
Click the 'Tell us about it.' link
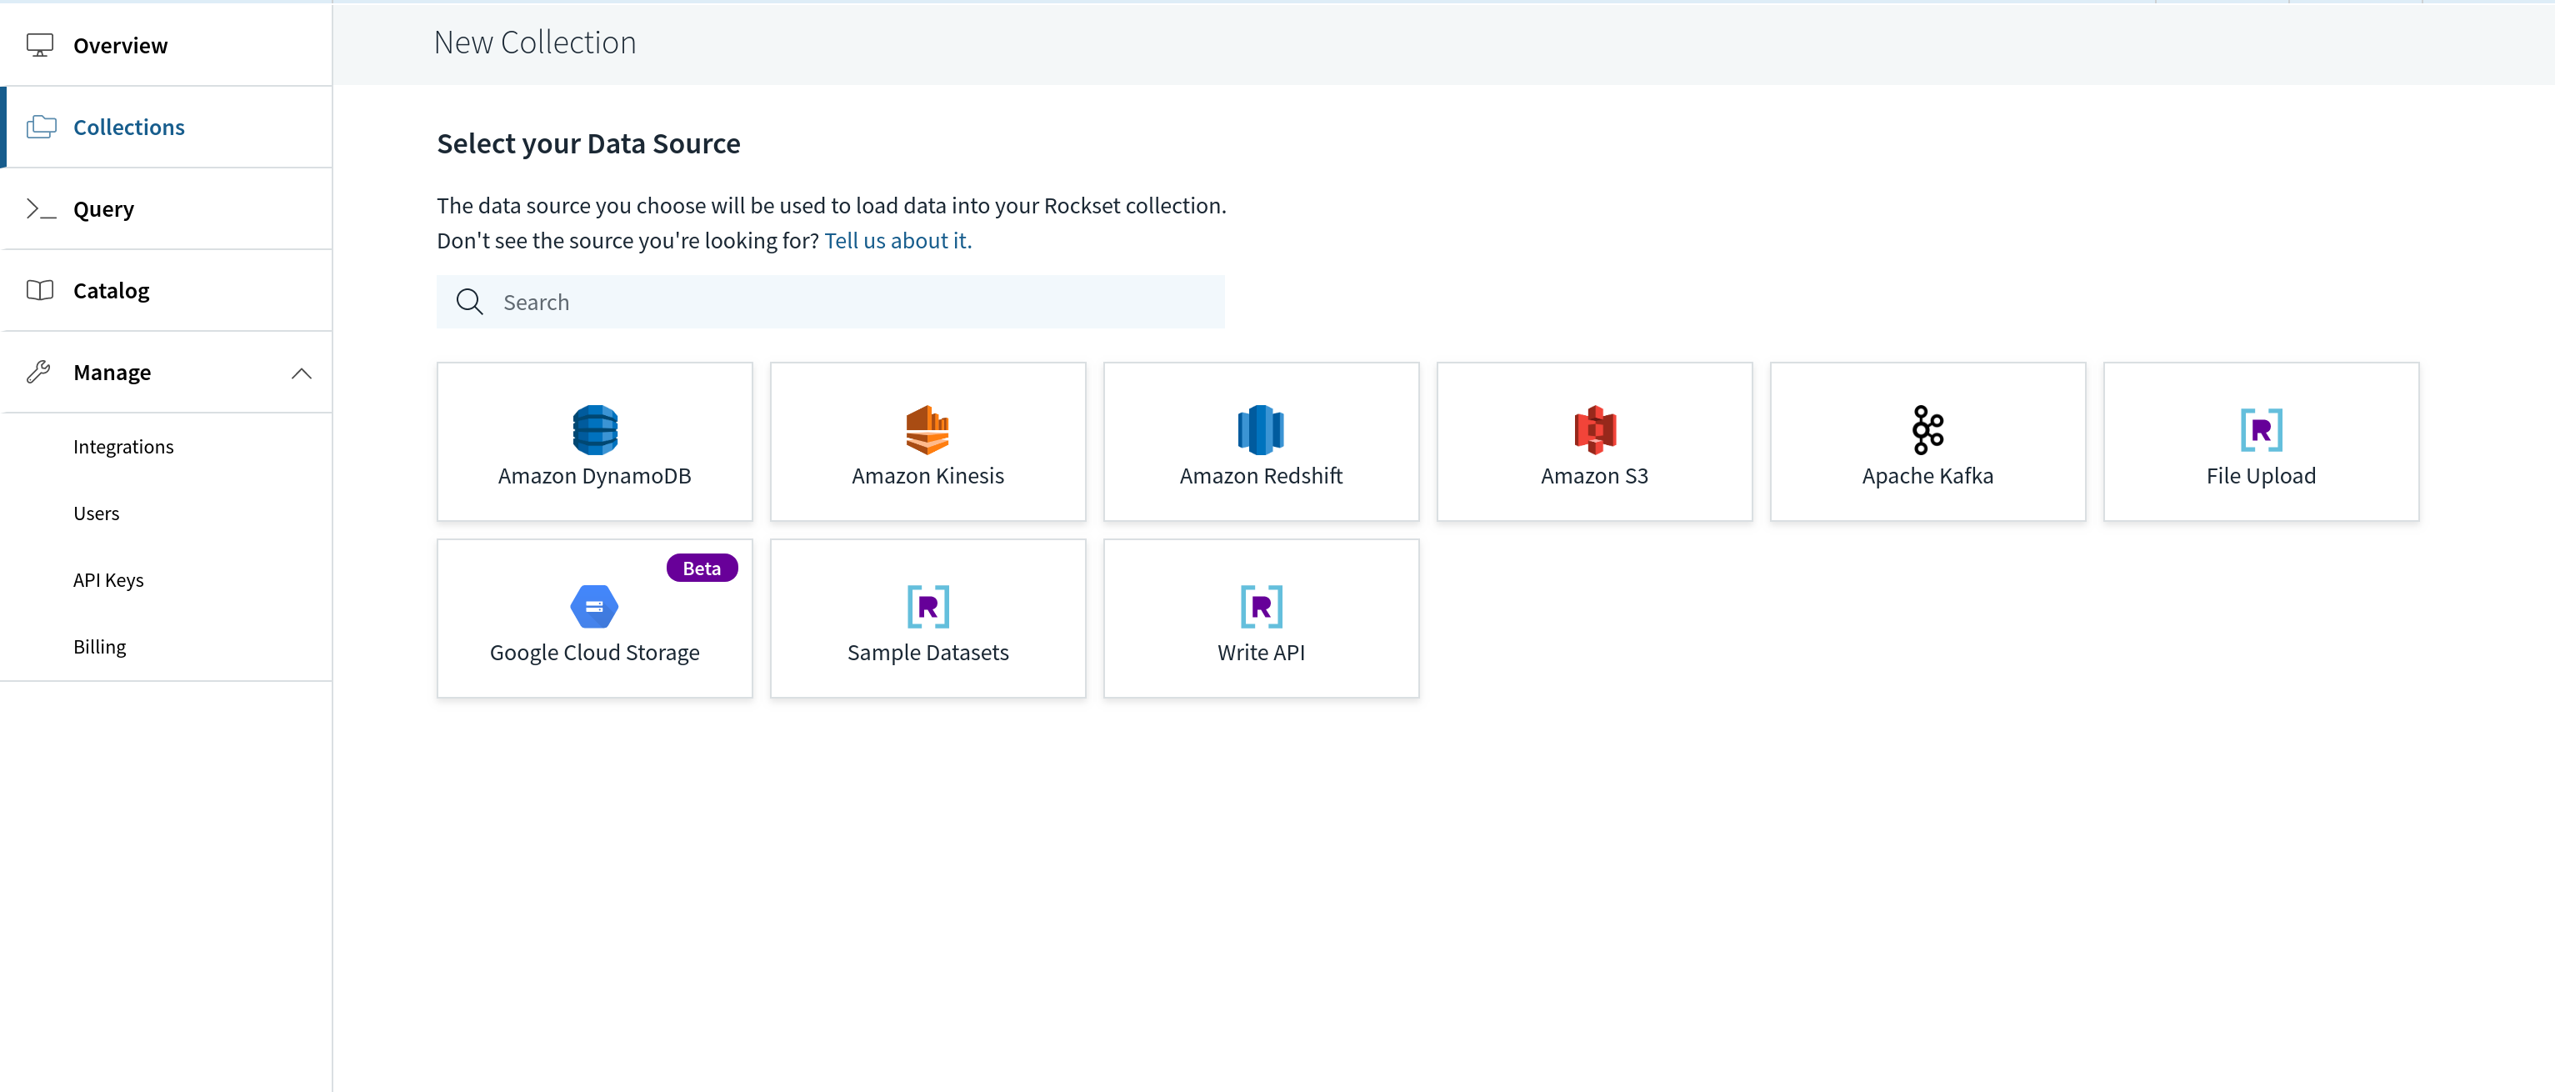[x=897, y=240]
